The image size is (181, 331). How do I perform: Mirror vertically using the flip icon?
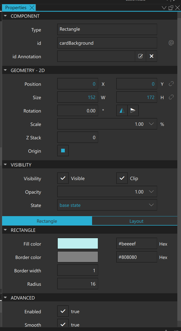[x=133, y=111]
